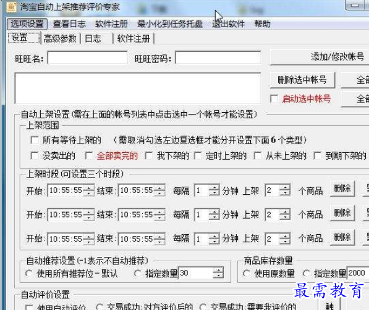Click the second row 删除 button
The width and height of the screenshot is (369, 310).
(x=342, y=213)
